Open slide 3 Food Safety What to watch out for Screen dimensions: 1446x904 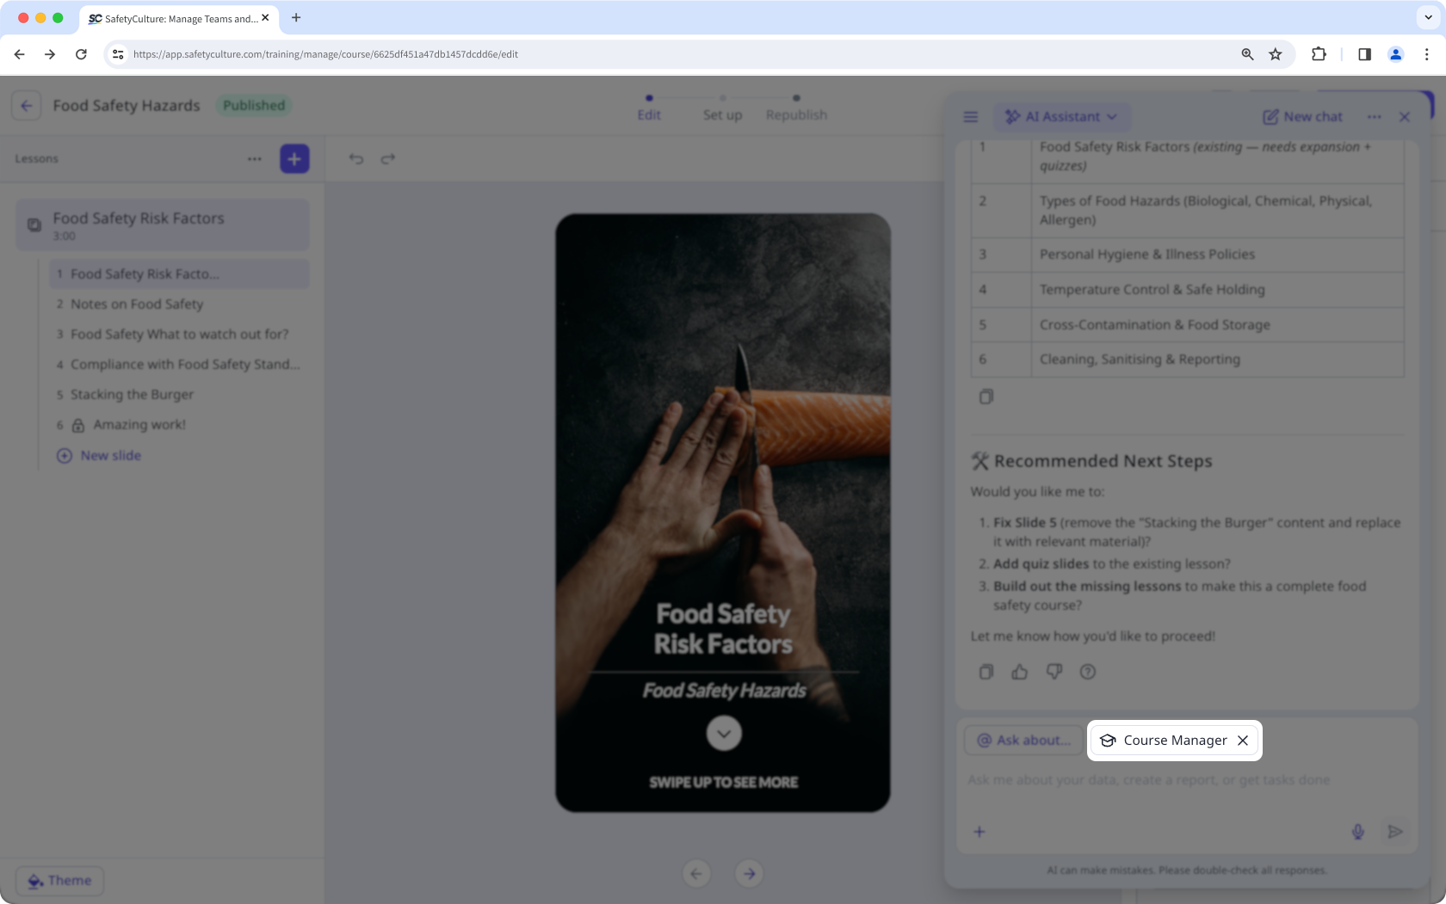click(x=180, y=335)
